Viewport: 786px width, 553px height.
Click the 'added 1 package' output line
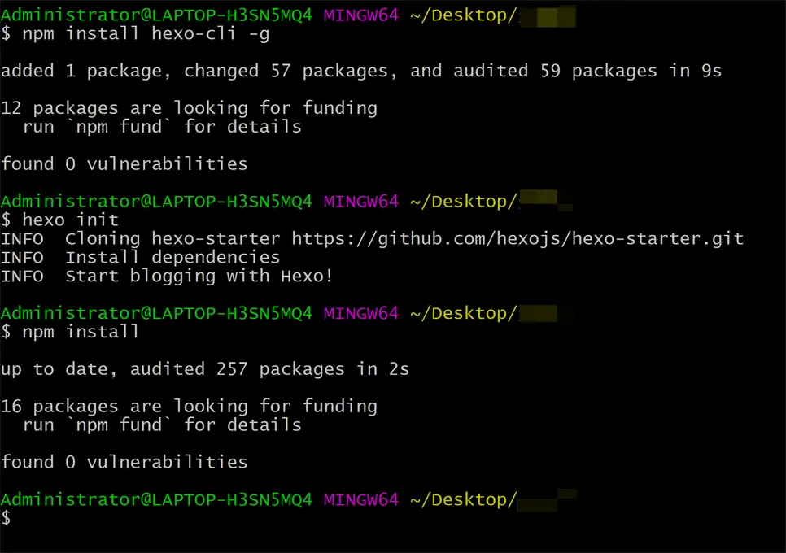(x=361, y=71)
